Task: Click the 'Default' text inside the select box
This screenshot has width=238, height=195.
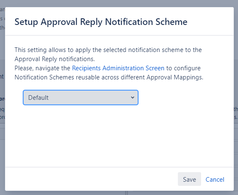Action: point(39,98)
